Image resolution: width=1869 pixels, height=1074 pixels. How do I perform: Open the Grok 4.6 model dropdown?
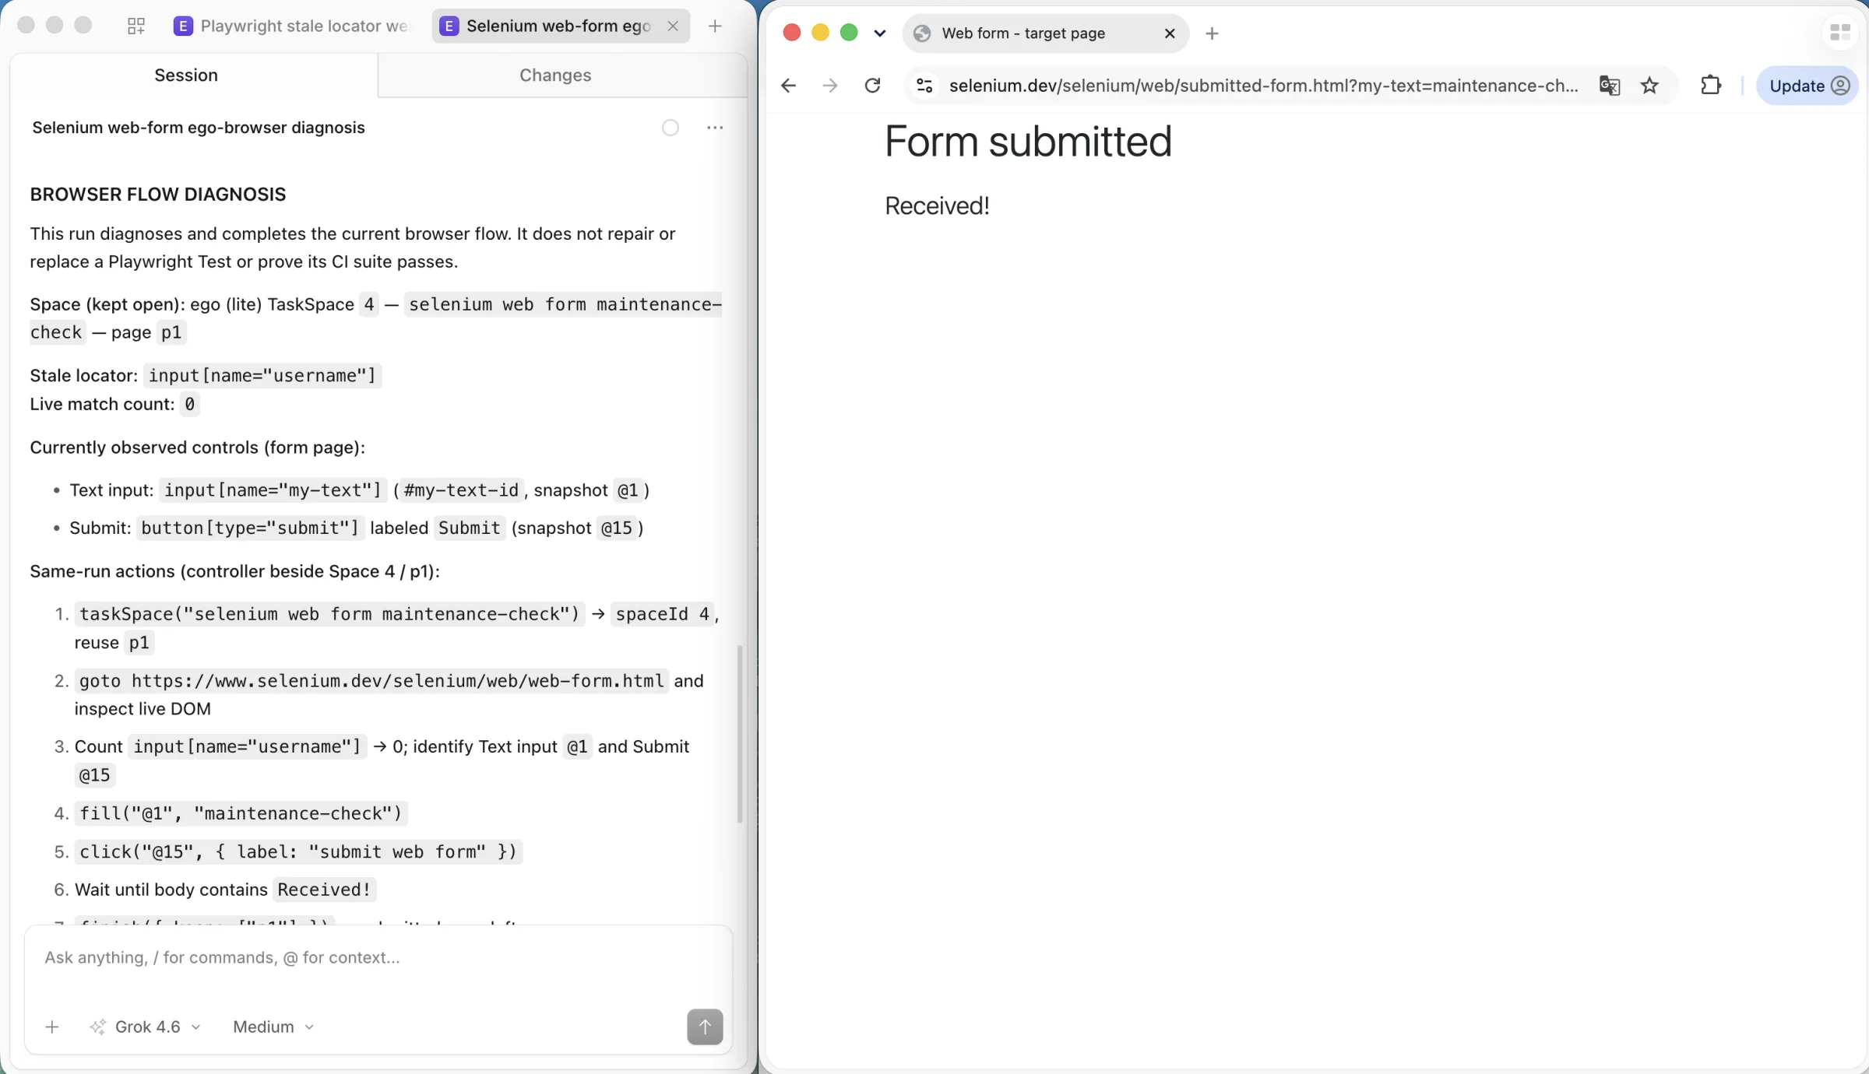click(x=146, y=1027)
